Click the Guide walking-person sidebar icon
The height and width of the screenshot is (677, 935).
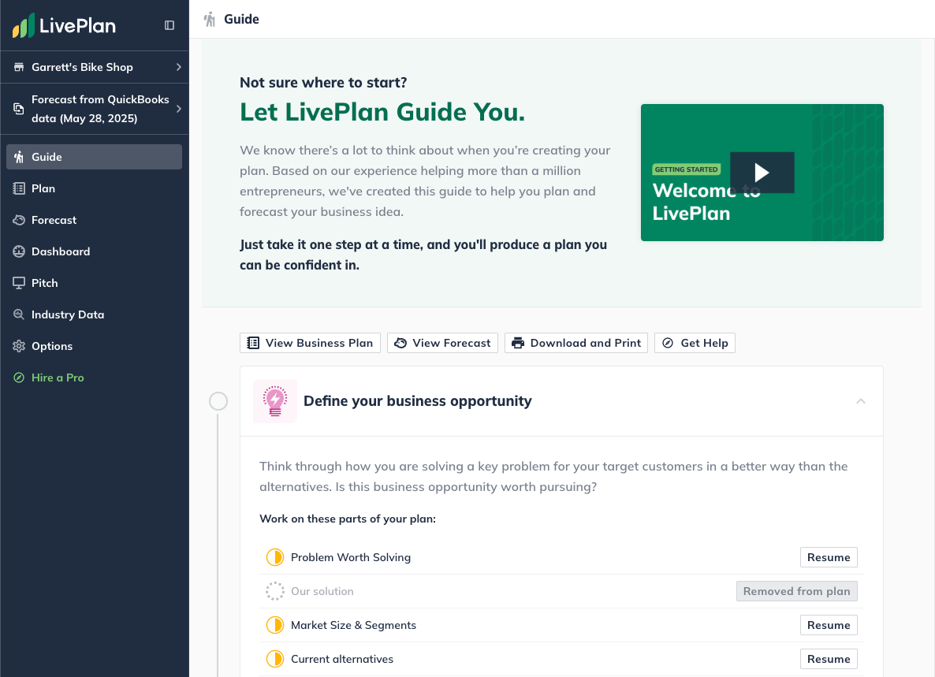pos(19,157)
